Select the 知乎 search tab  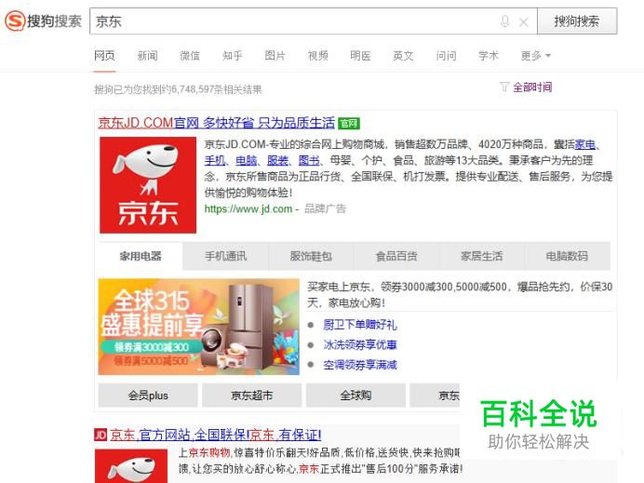click(232, 56)
